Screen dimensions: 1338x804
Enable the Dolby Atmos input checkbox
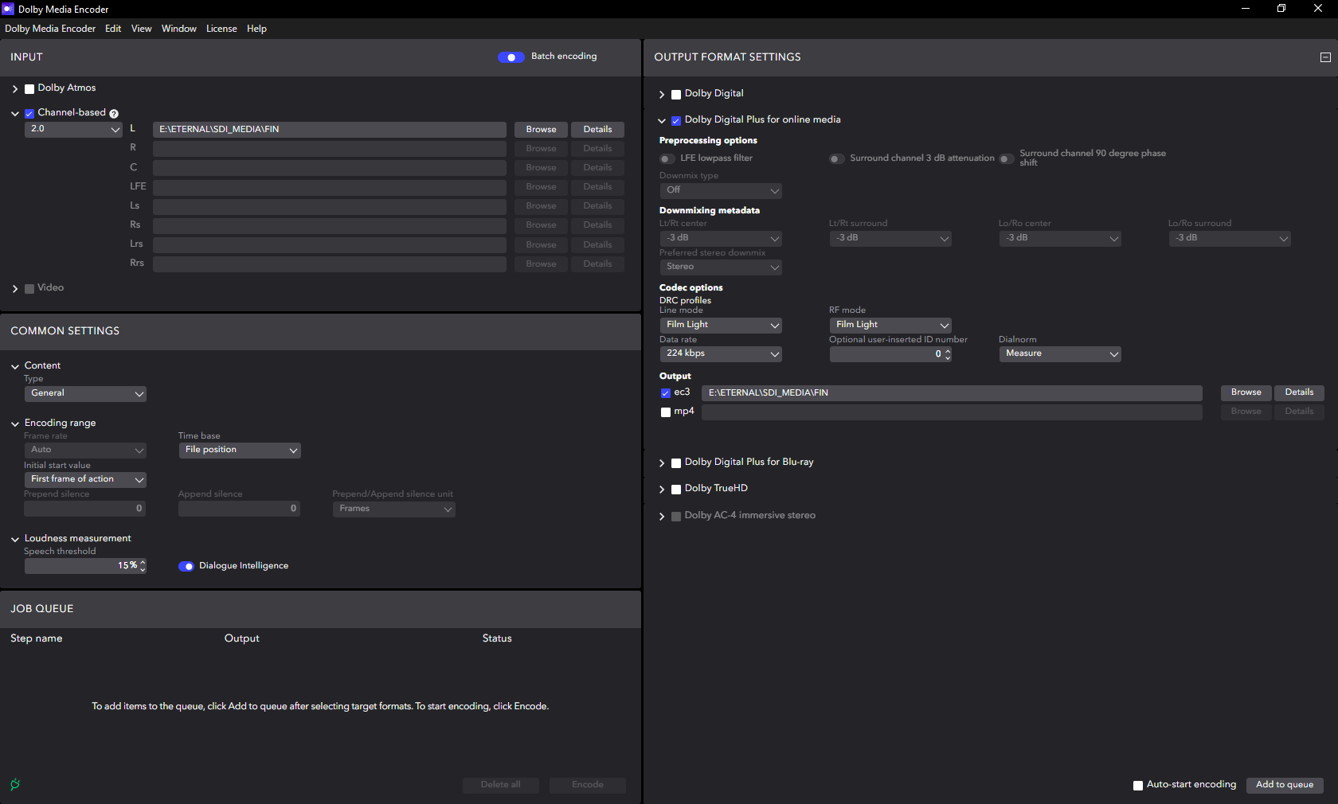(29, 89)
